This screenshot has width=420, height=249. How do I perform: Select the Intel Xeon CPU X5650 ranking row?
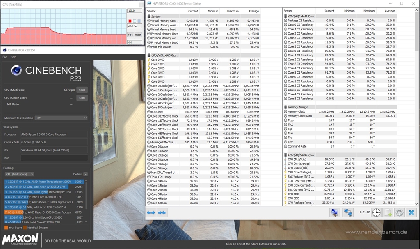[x=44, y=217]
